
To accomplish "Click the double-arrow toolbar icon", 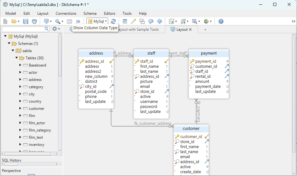I will [78, 21].
